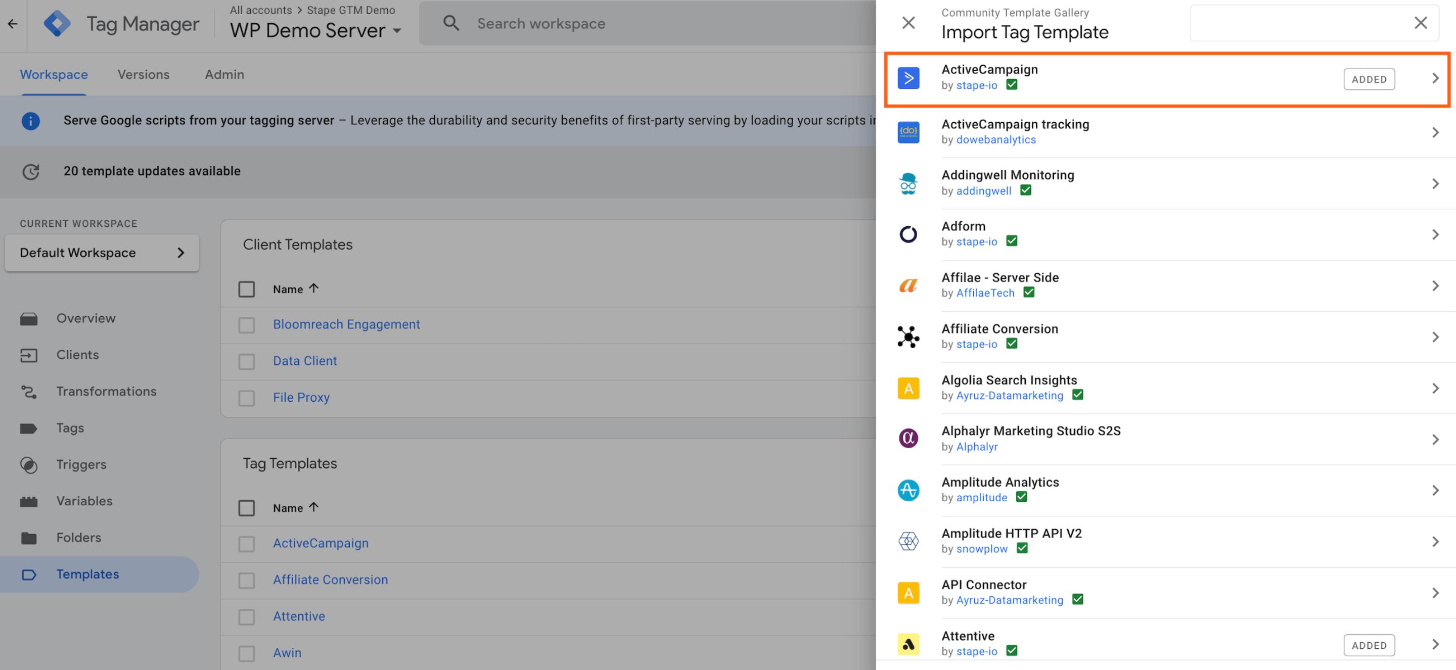This screenshot has width=1456, height=670.
Task: Click the Attentive yellow logo icon
Action: click(x=908, y=644)
